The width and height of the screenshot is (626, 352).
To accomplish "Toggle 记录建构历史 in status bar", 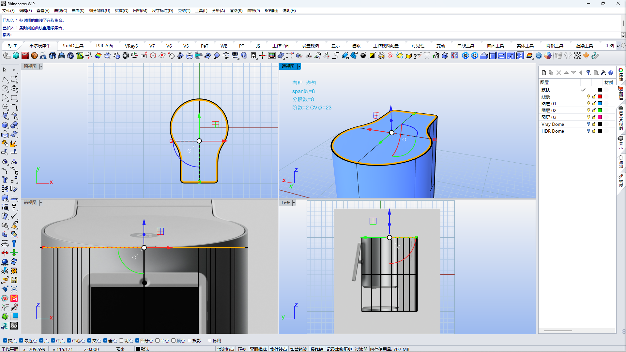I will [339, 349].
